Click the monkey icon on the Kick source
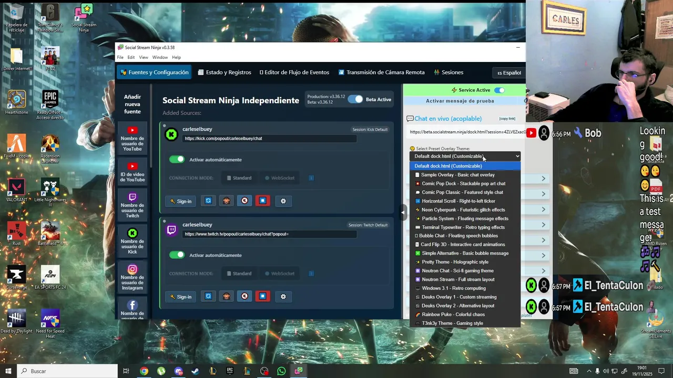The width and height of the screenshot is (673, 378). point(226,201)
